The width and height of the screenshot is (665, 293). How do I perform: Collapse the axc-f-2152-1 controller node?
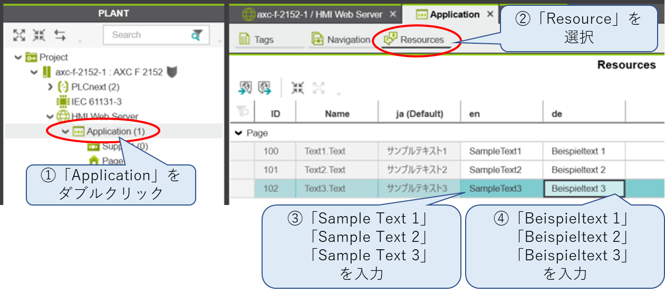point(34,72)
